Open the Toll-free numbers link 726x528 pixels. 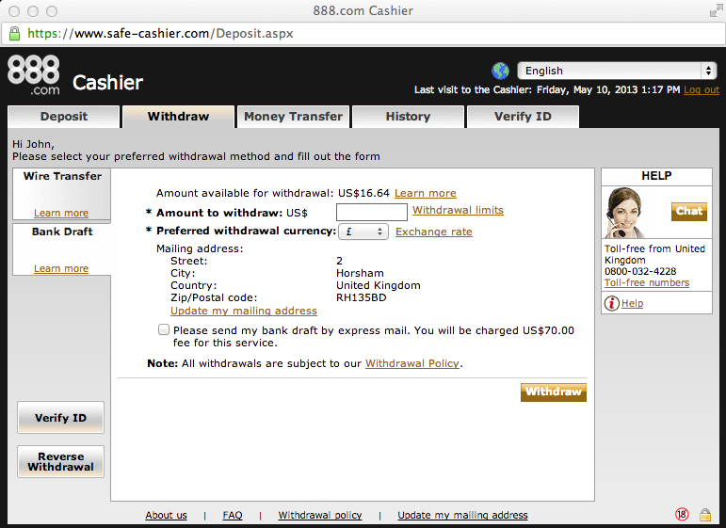(647, 282)
